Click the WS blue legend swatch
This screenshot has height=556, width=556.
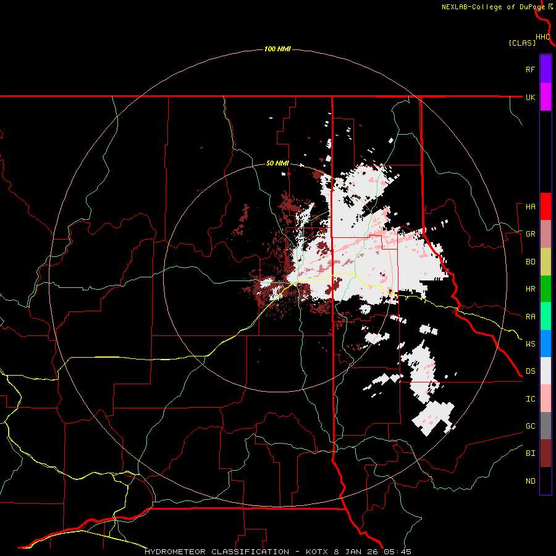pos(545,343)
